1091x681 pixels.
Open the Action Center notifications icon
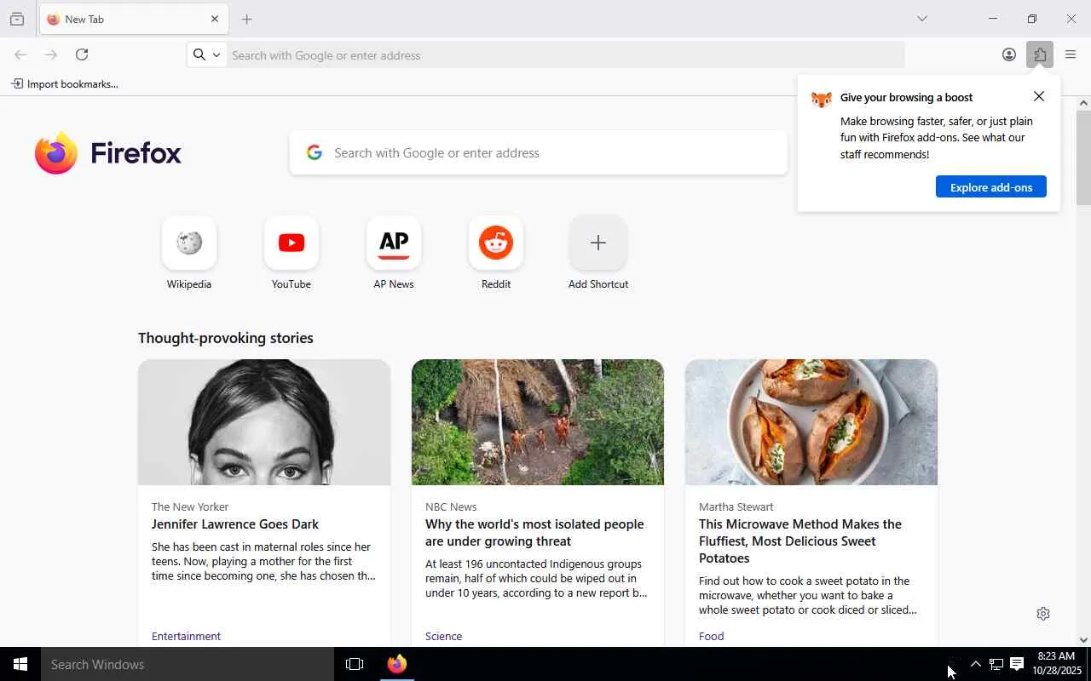point(1017,664)
